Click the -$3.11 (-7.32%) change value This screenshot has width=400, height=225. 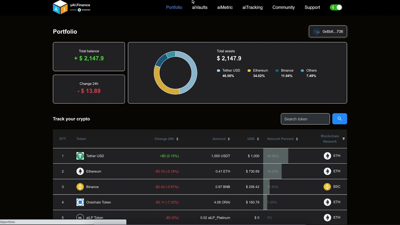click(x=167, y=202)
